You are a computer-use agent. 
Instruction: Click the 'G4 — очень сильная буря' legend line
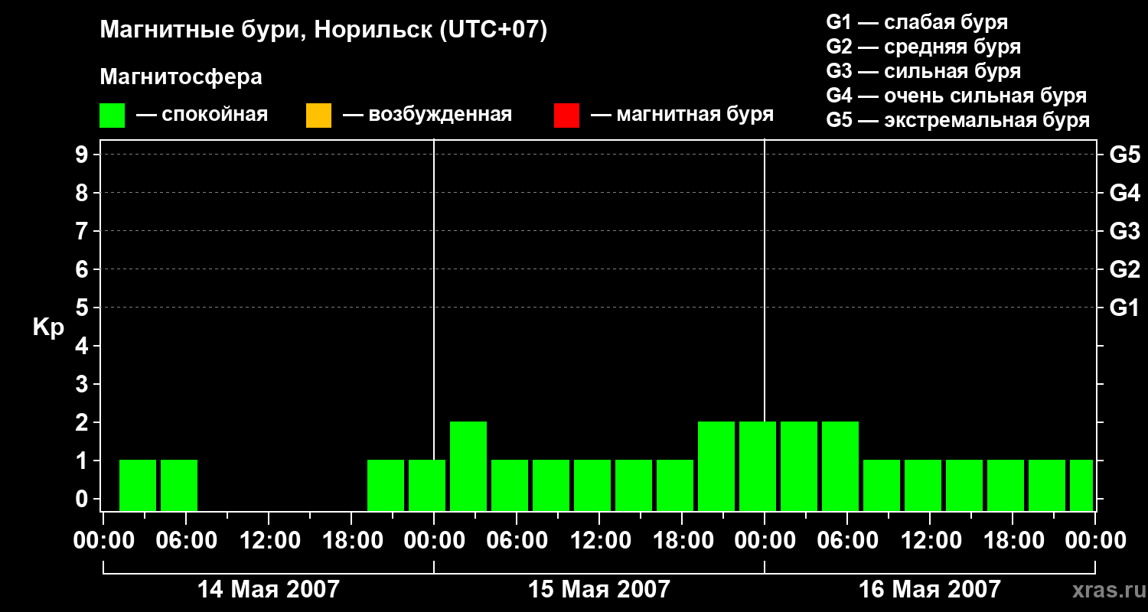[x=956, y=96]
